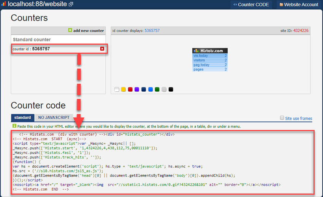
Task: Click the green plus add counter icon
Action: click(x=70, y=30)
